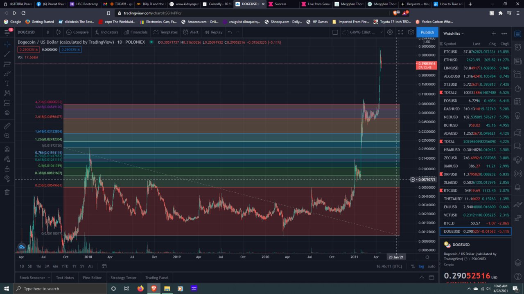Screen dimensions: 524x294
Task: Open chart settings gear icon
Action: coord(390,32)
